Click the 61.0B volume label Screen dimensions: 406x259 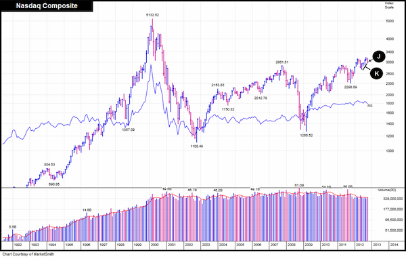click(299, 185)
